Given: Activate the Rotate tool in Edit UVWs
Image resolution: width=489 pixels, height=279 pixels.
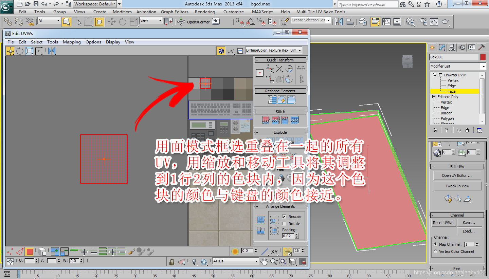Looking at the screenshot, I should (19, 51).
